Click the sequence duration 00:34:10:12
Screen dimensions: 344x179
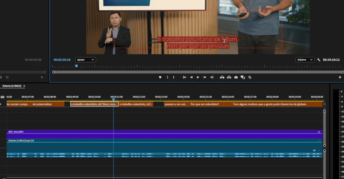(331, 60)
